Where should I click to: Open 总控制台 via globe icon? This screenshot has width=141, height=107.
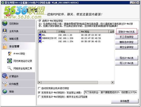5,23
